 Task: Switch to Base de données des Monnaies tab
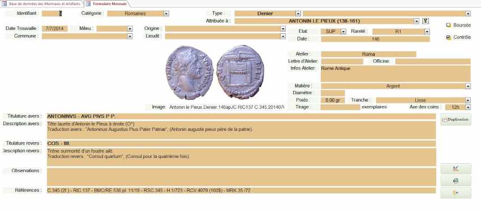pos(42,4)
